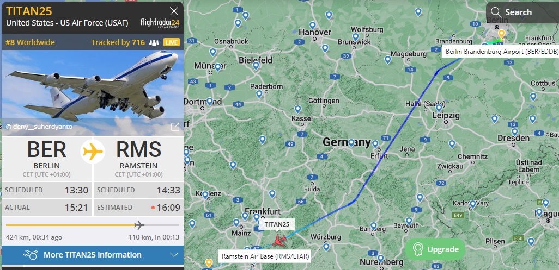The height and width of the screenshot is (270, 559).
Task: Click the yellow airport pin near Ramstein
Action: pos(209,263)
